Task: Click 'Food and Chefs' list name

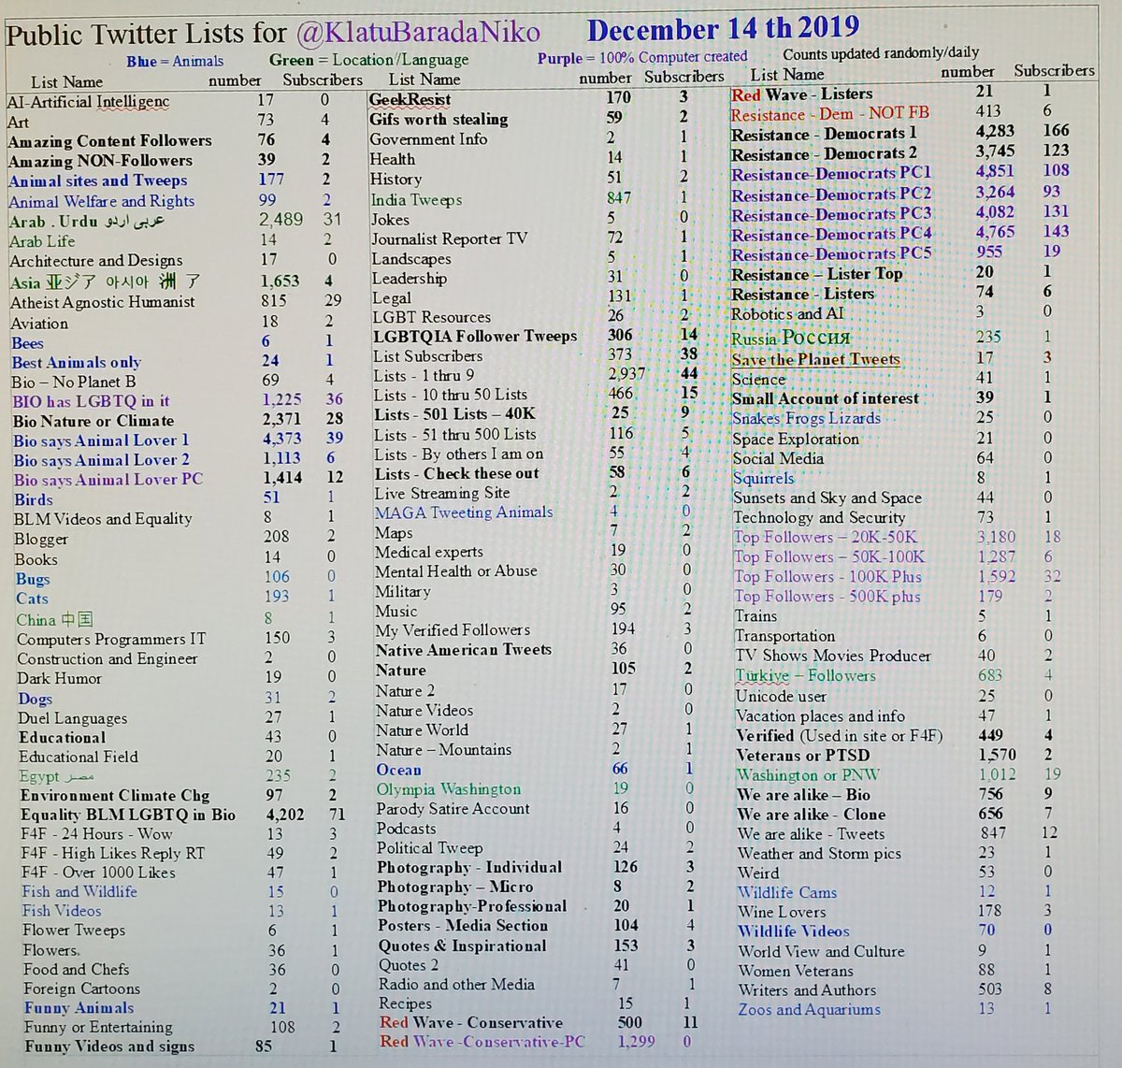Action: pyautogui.click(x=76, y=970)
